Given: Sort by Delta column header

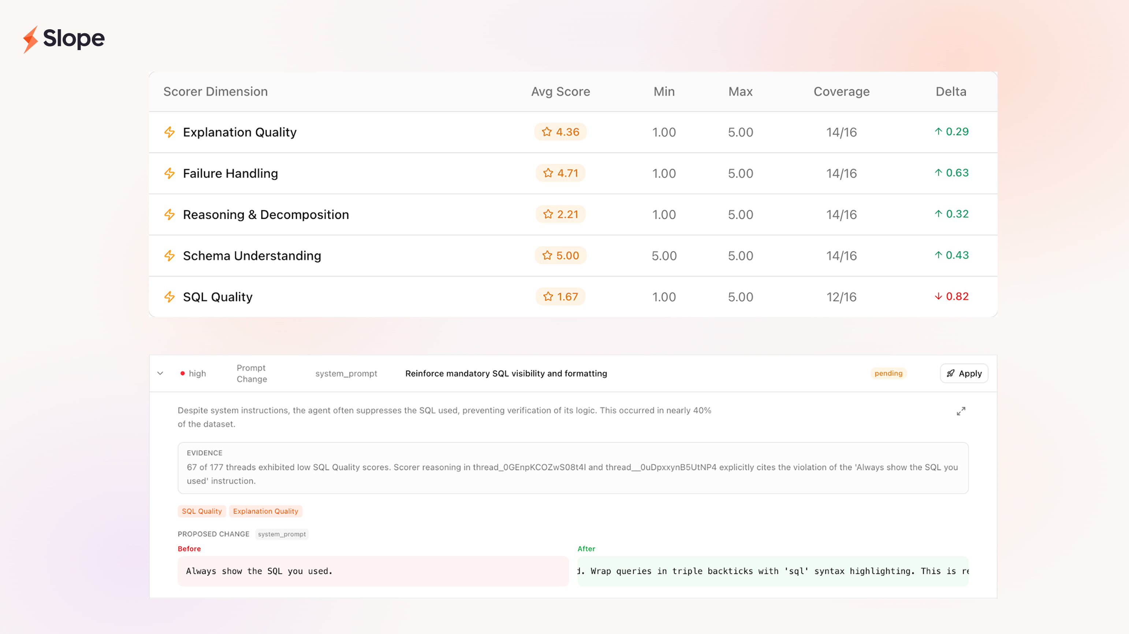Looking at the screenshot, I should pyautogui.click(x=951, y=91).
